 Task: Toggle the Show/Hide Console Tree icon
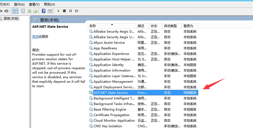tap(15, 11)
